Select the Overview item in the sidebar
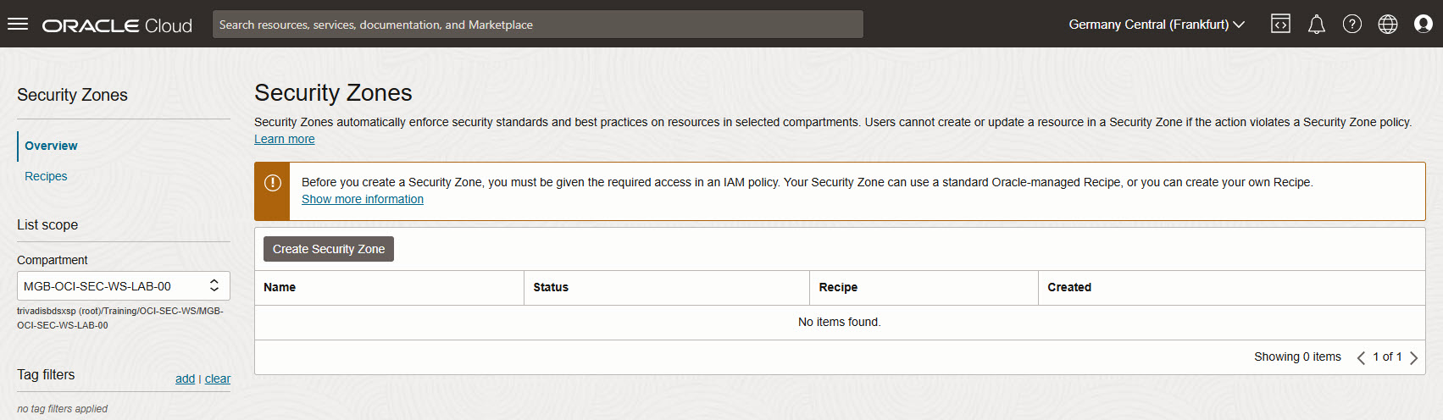The image size is (1443, 420). click(x=51, y=146)
